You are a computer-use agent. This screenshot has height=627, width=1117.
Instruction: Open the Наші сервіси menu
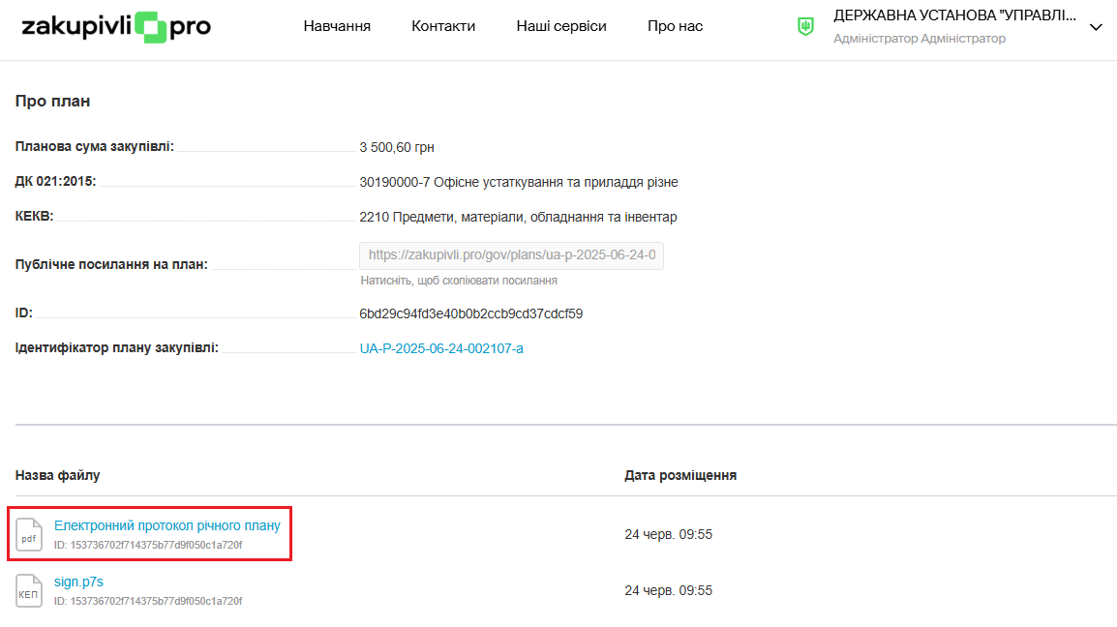pyautogui.click(x=561, y=26)
